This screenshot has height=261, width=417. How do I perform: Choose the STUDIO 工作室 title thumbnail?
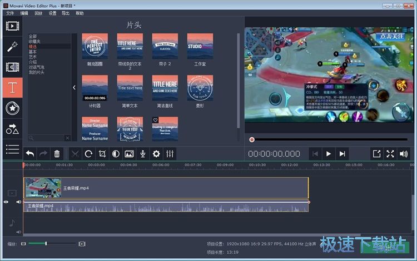point(200,46)
